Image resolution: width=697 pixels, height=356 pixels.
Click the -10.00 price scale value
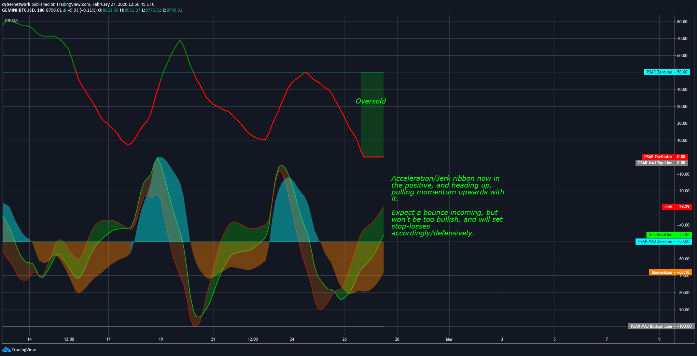pyautogui.click(x=683, y=174)
